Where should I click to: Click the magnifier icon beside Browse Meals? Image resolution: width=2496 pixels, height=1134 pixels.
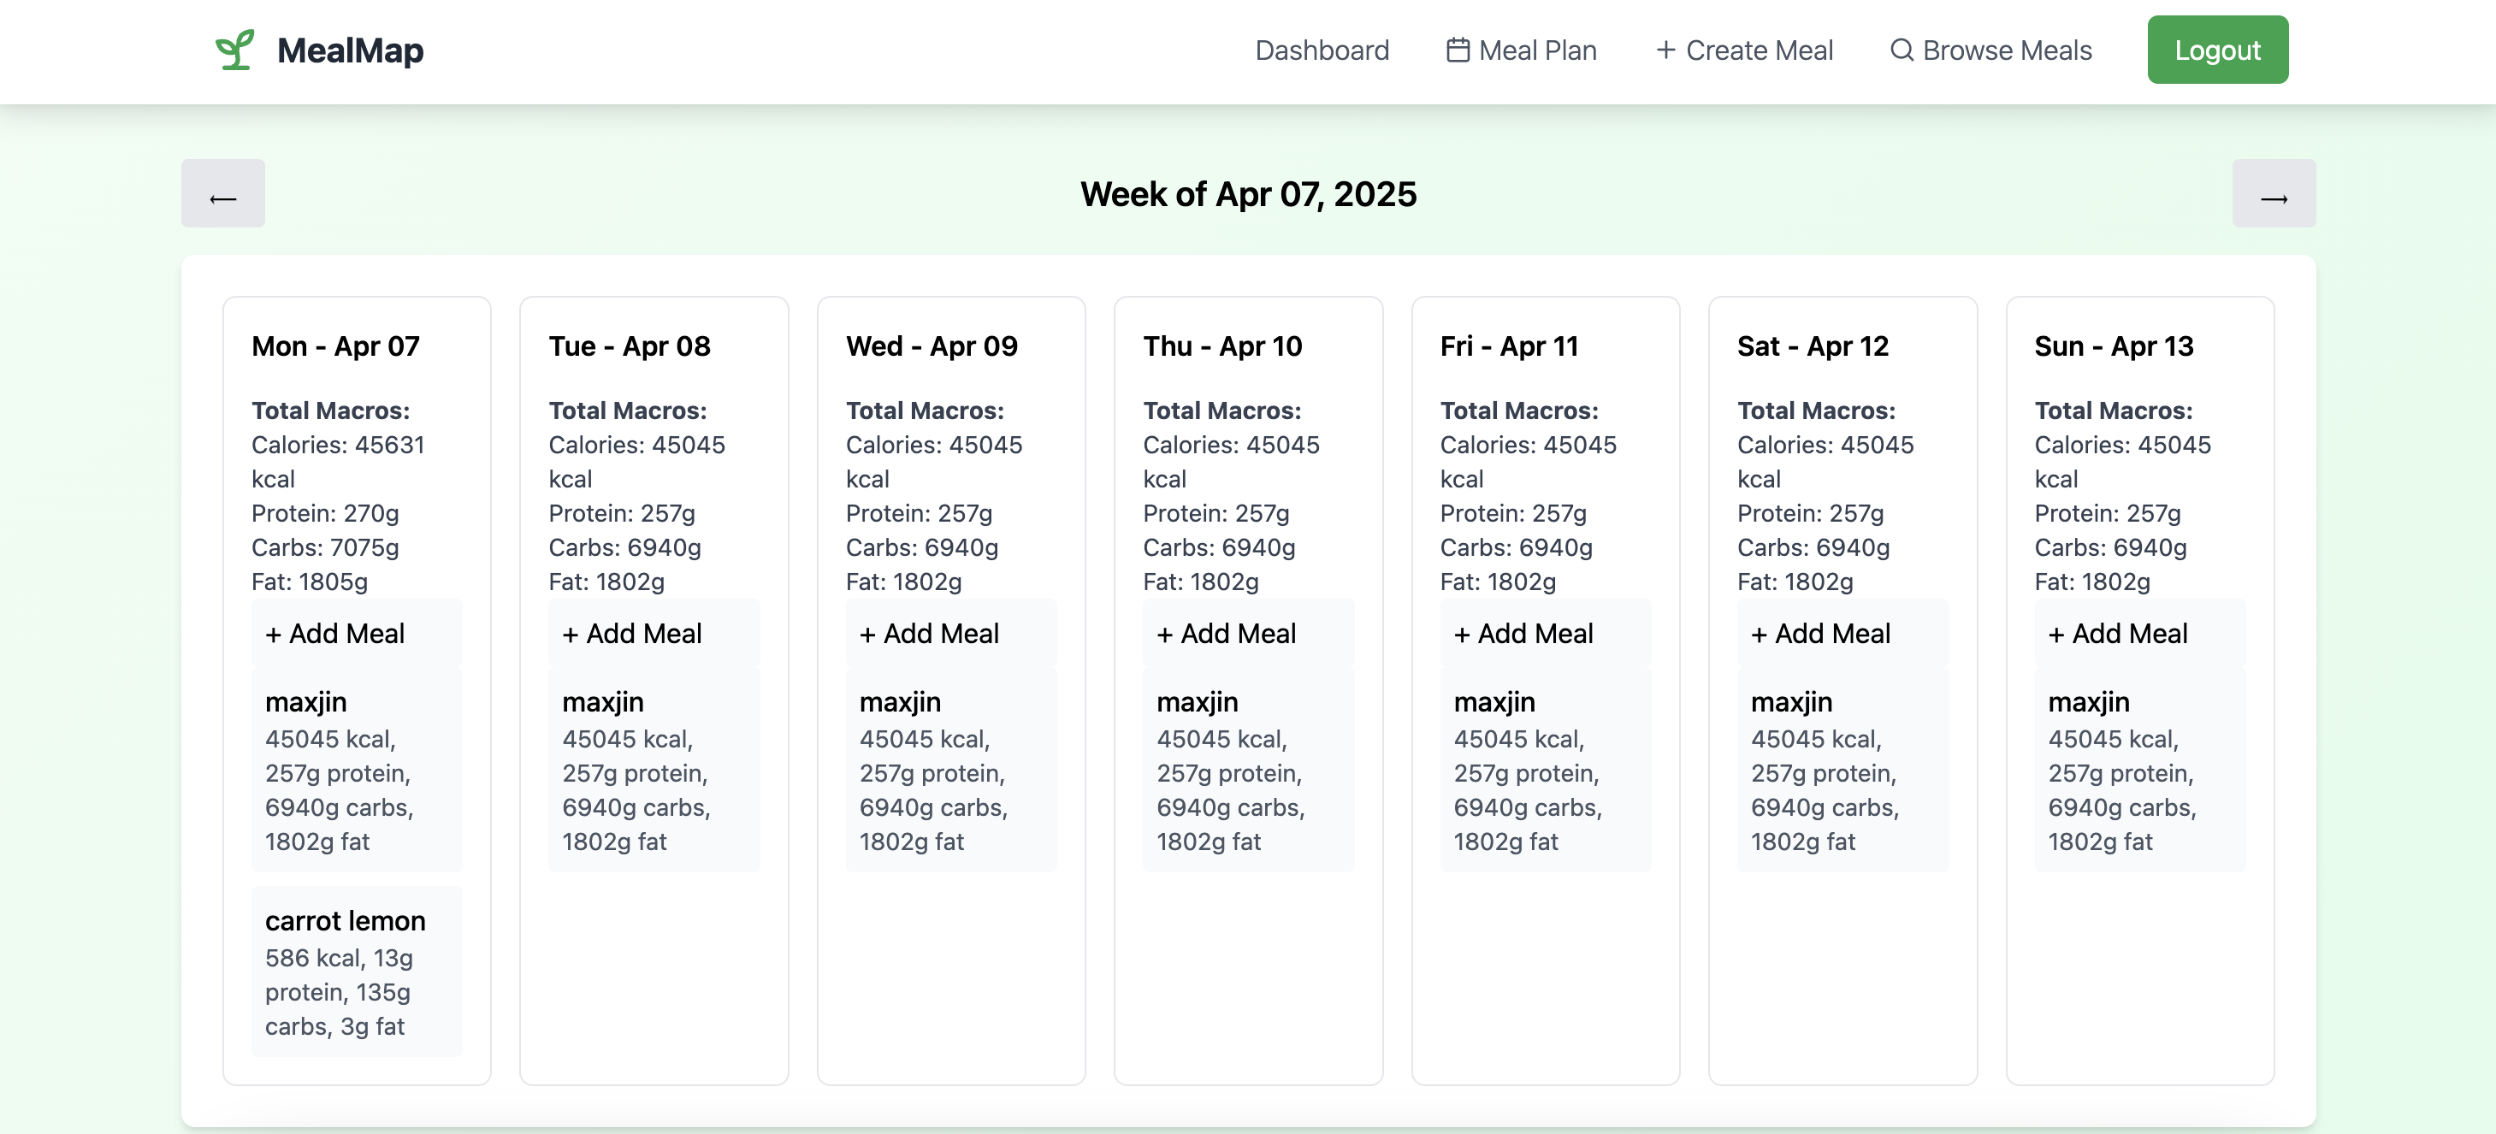(x=1901, y=50)
